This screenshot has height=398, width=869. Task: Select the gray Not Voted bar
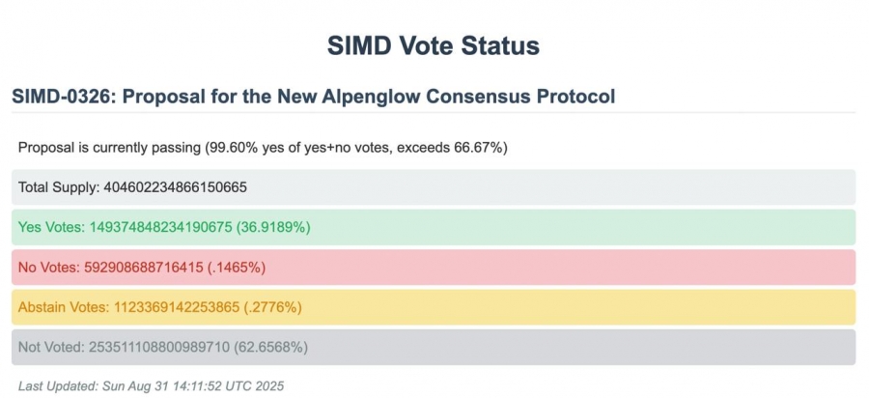pyautogui.click(x=434, y=347)
